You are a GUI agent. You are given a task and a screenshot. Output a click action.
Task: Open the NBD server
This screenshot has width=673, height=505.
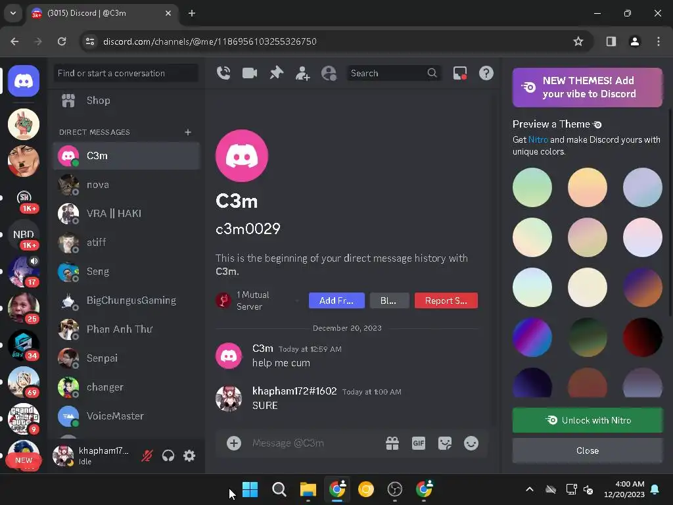coord(24,235)
